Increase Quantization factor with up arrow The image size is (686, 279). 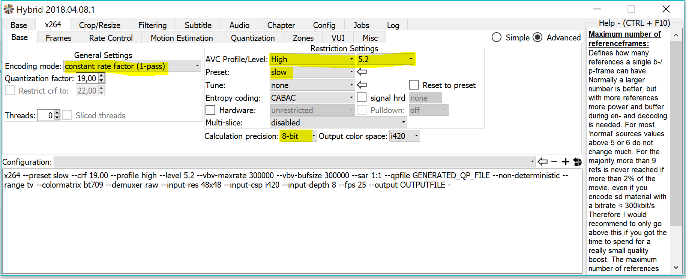click(101, 76)
